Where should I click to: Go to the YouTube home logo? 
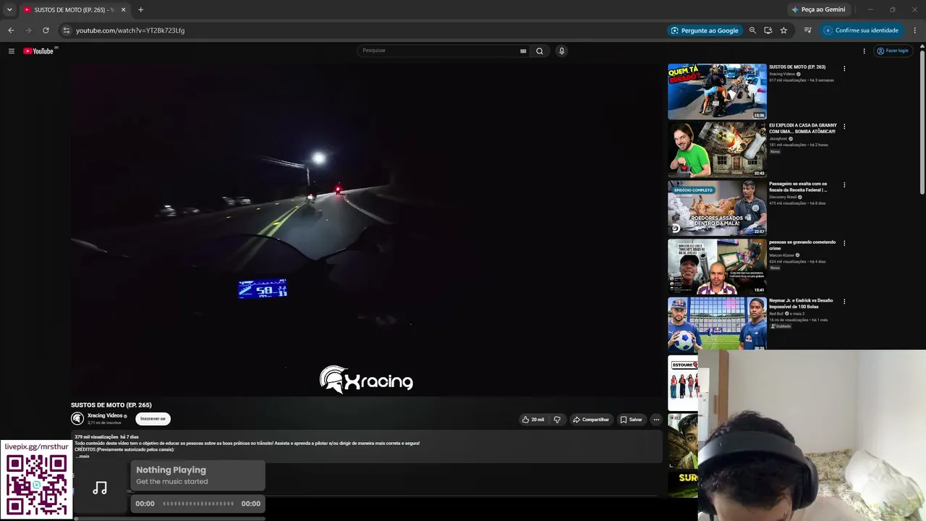[x=38, y=51]
